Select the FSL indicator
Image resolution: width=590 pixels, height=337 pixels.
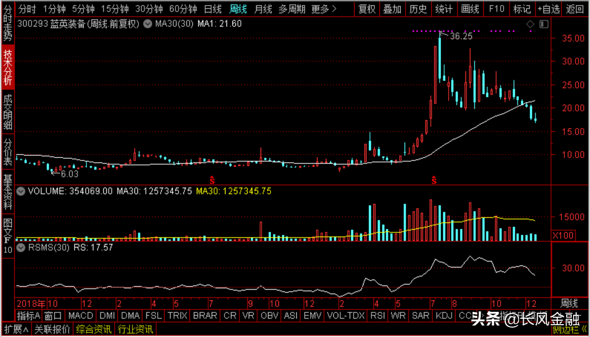(x=154, y=315)
